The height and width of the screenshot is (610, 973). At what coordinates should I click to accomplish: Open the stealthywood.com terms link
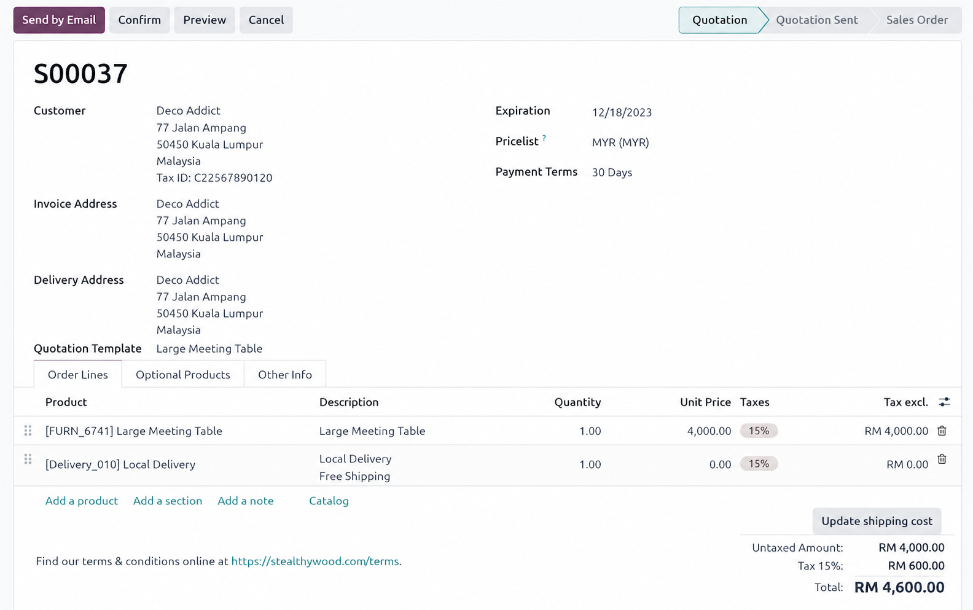(315, 561)
